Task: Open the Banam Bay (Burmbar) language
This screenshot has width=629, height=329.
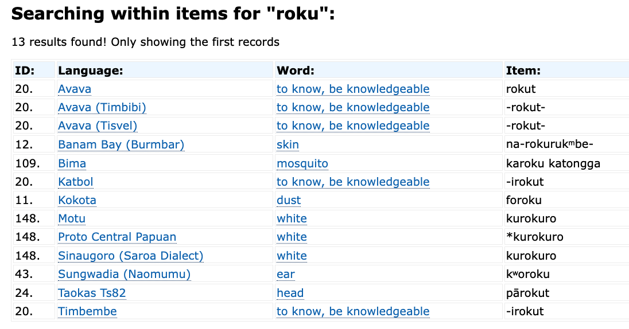Action: [x=121, y=144]
